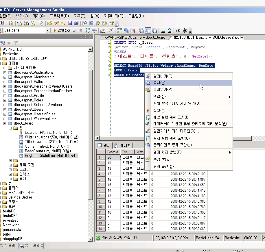Switch to the dbo.t_Board document tab
Image resolution: width=265 pixels, height=252 pixels.
(x=135, y=38)
